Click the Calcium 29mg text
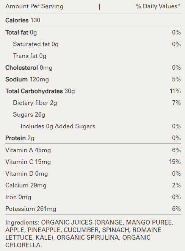The width and height of the screenshot is (185, 251). (x=26, y=186)
